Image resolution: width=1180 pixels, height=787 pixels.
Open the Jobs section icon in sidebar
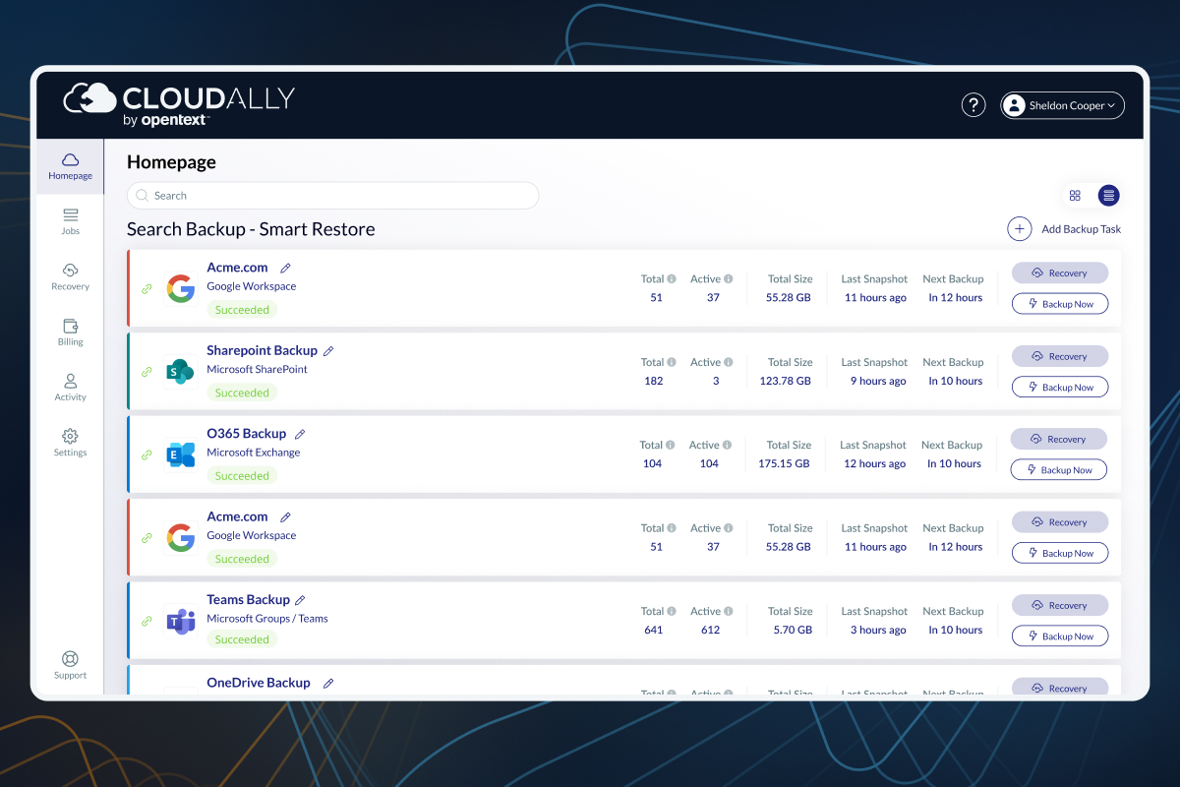[x=70, y=214]
